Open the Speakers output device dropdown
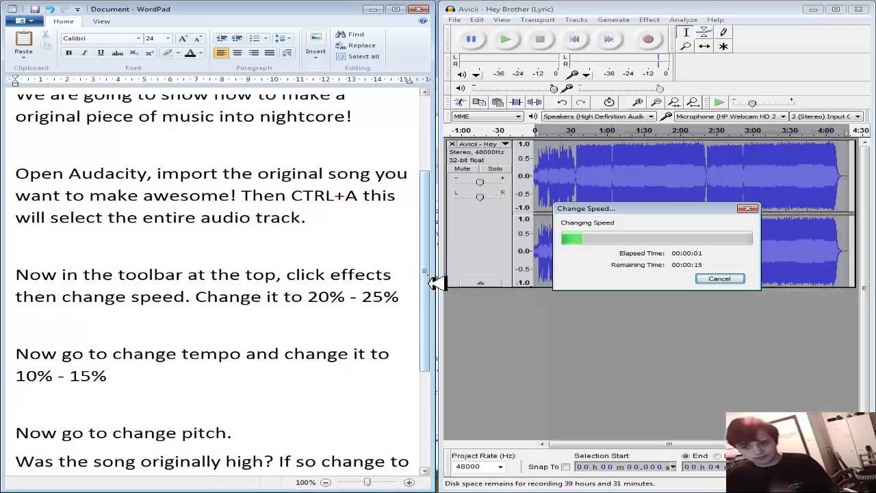 tap(651, 116)
